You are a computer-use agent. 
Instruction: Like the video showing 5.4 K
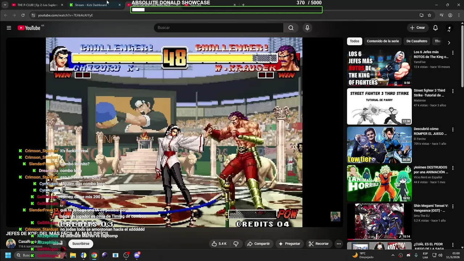[x=219, y=244]
